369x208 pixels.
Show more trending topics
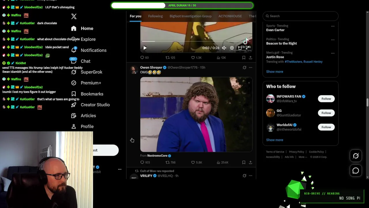pos(274,72)
